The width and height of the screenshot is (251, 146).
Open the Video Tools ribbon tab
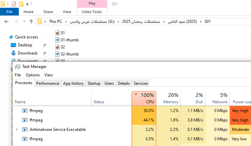coord(92,12)
